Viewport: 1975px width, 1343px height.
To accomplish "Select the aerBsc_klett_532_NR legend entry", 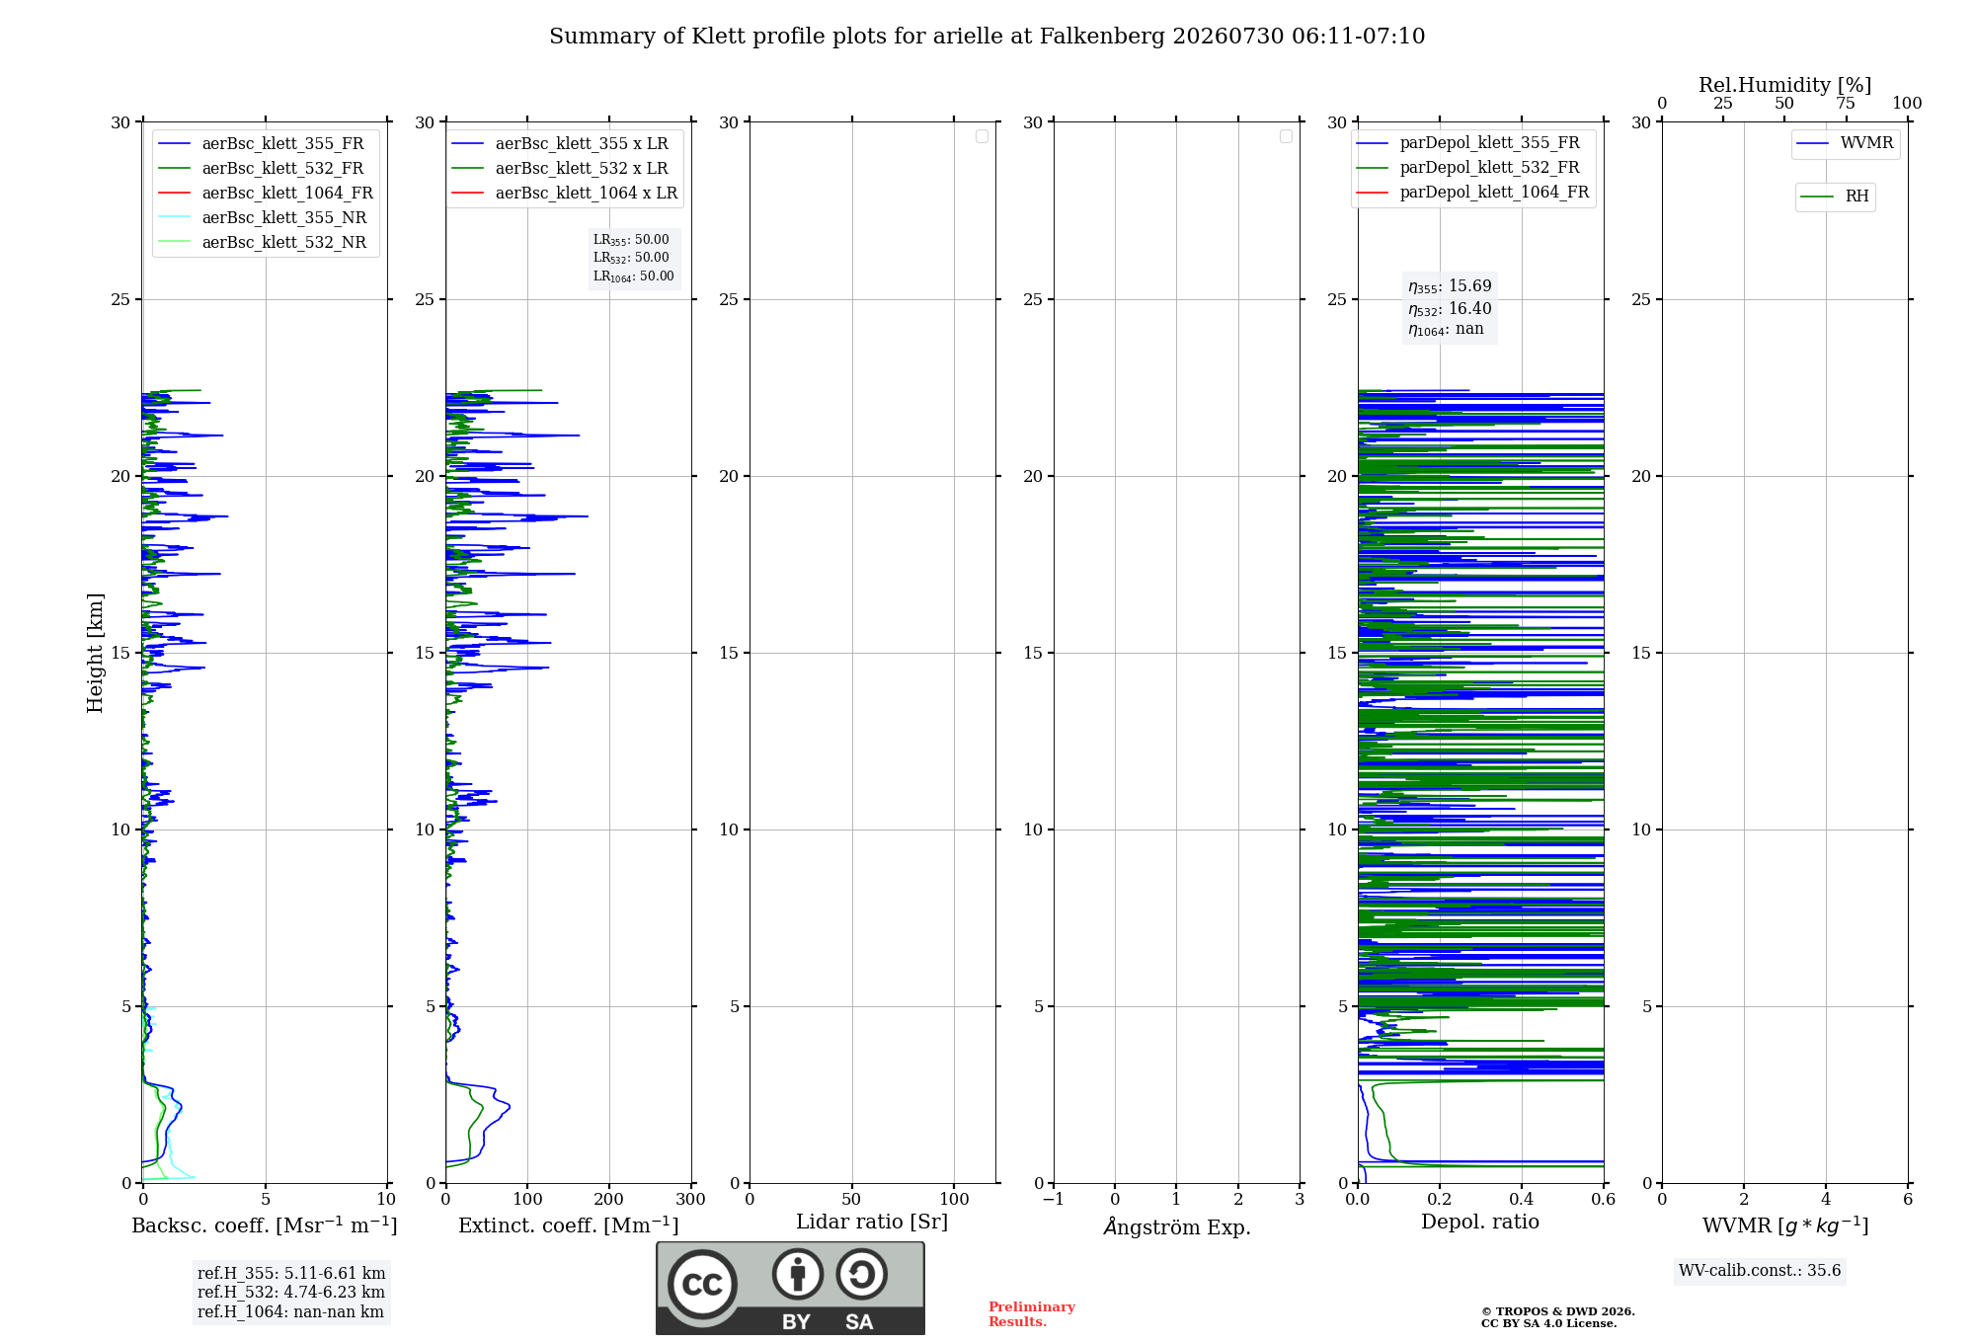I will point(262,243).
